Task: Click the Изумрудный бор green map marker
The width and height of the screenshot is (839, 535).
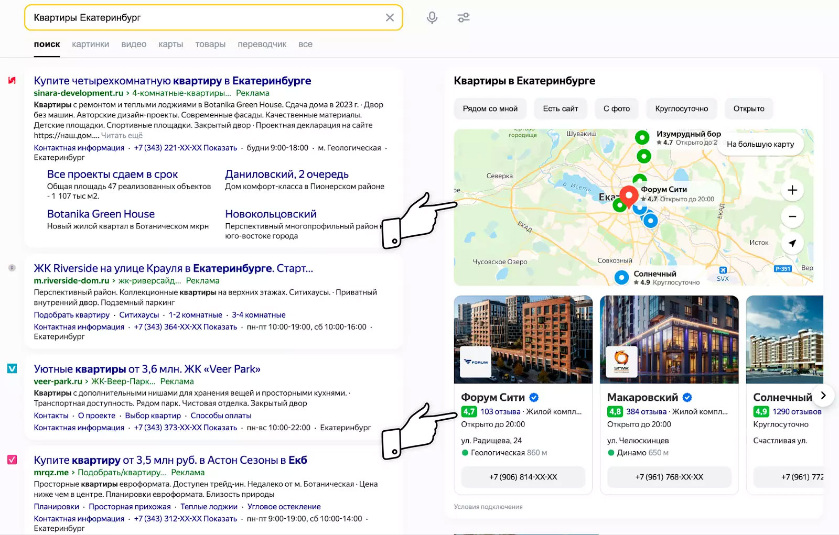Action: pos(642,138)
